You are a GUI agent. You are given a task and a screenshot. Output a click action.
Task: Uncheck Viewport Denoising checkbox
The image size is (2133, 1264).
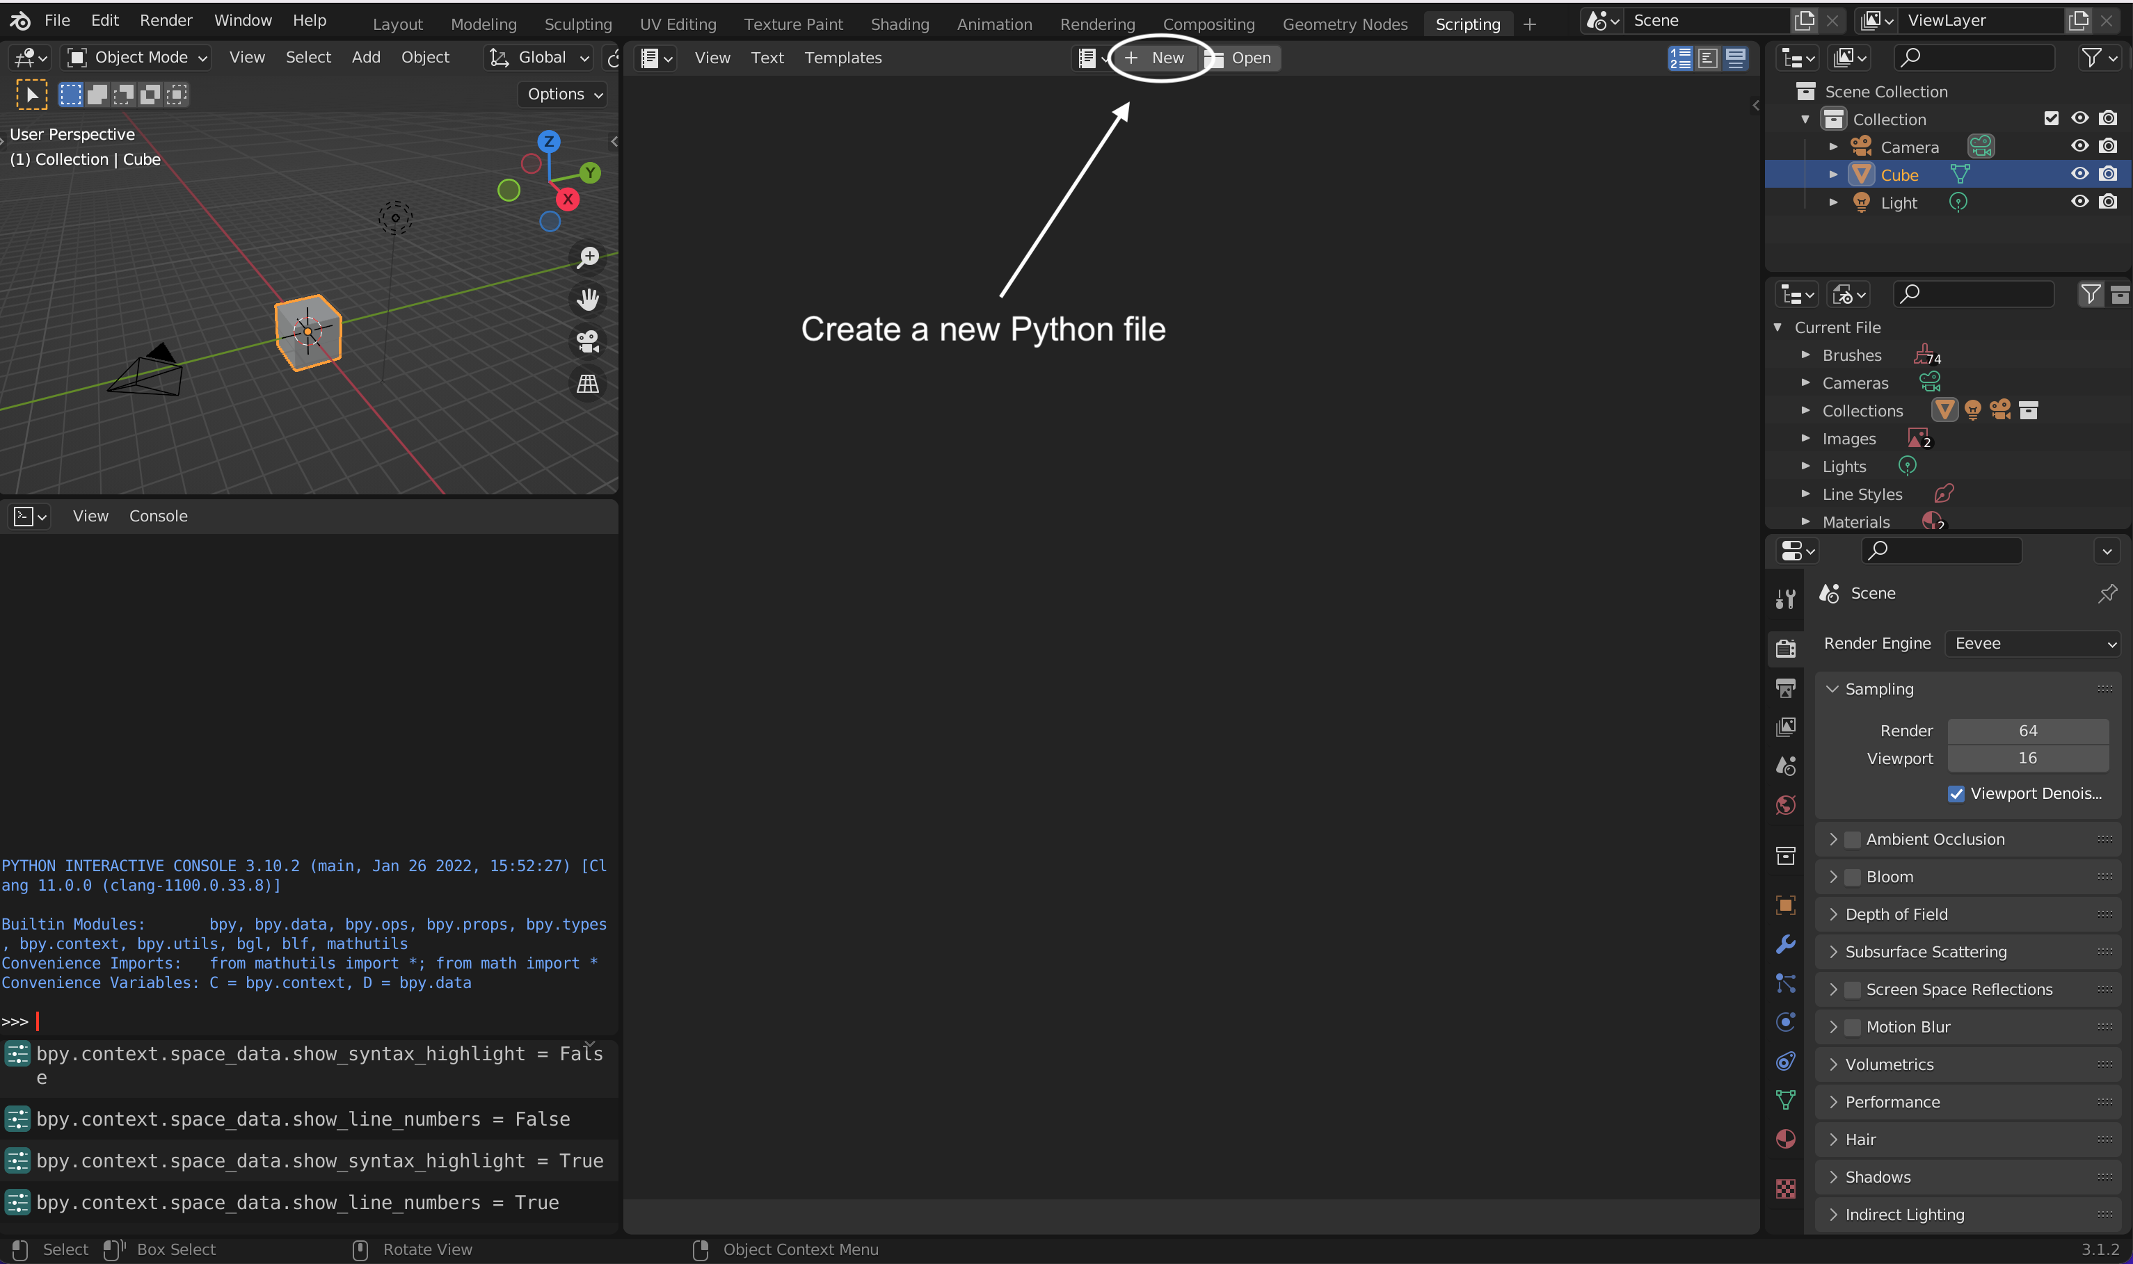pos(1956,794)
